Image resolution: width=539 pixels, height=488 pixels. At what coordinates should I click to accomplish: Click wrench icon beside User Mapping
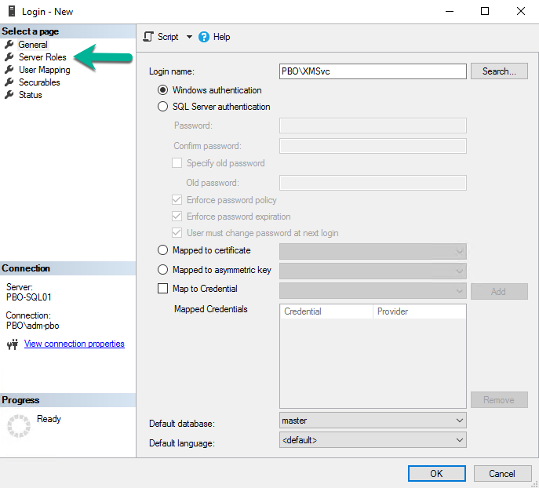click(x=9, y=69)
